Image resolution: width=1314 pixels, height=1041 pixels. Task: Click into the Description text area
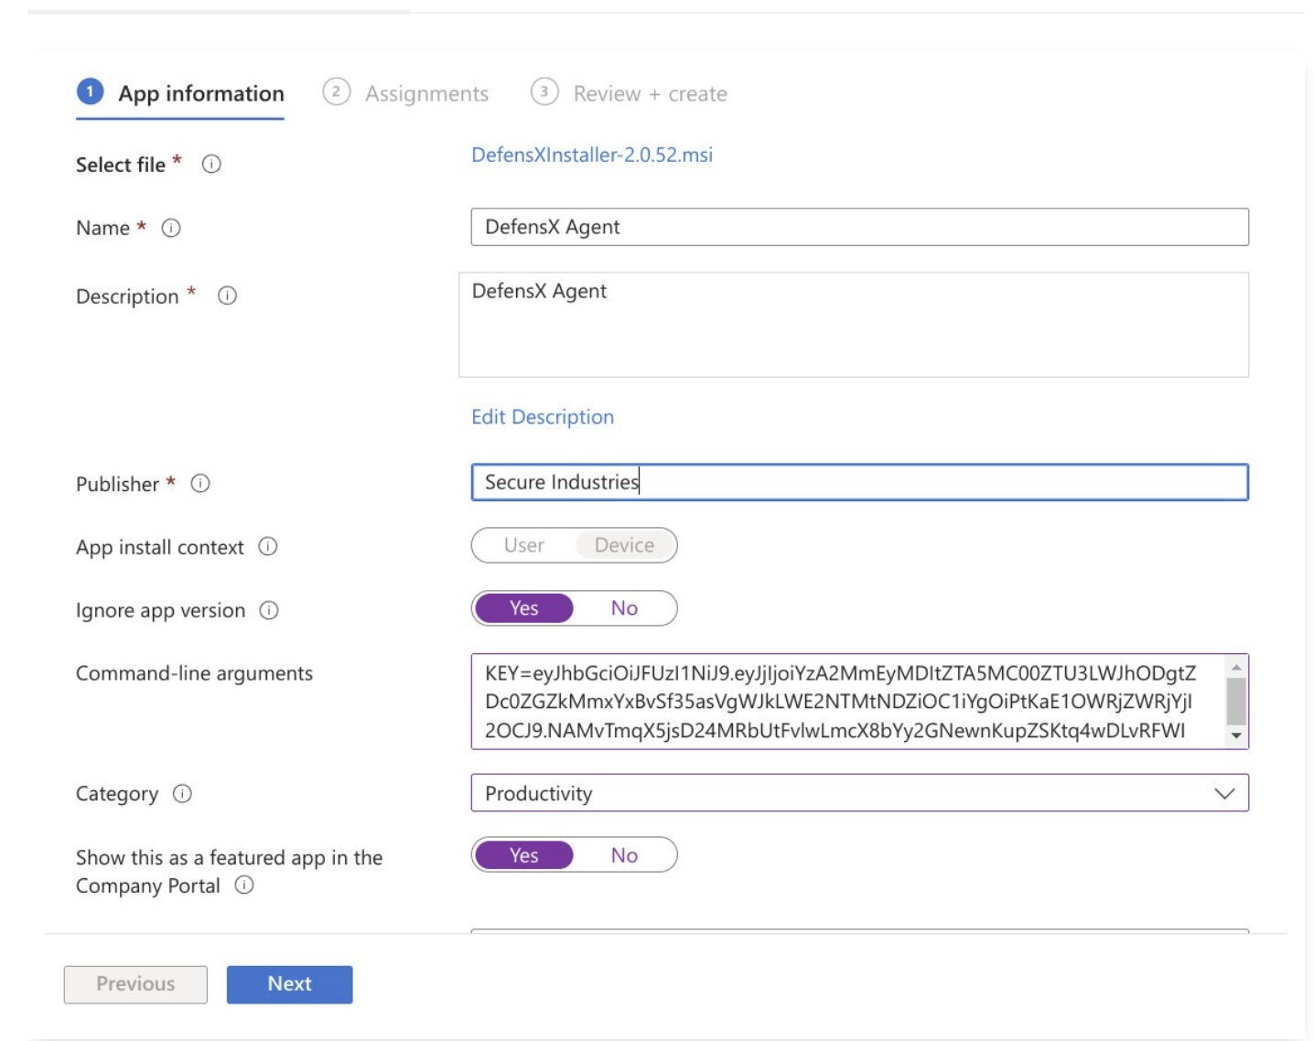click(854, 325)
